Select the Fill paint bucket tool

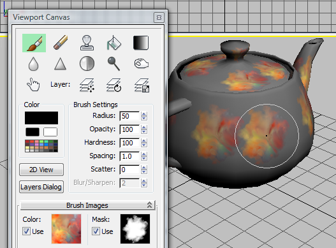coord(113,43)
